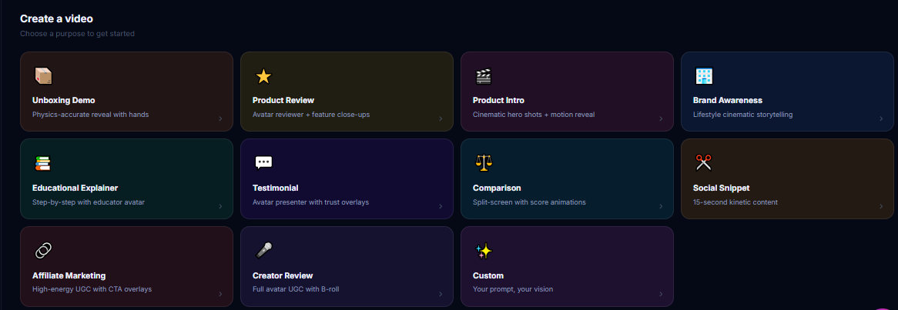Click the speech bubble icon on Testimonial
The height and width of the screenshot is (310, 898).
[x=263, y=163]
